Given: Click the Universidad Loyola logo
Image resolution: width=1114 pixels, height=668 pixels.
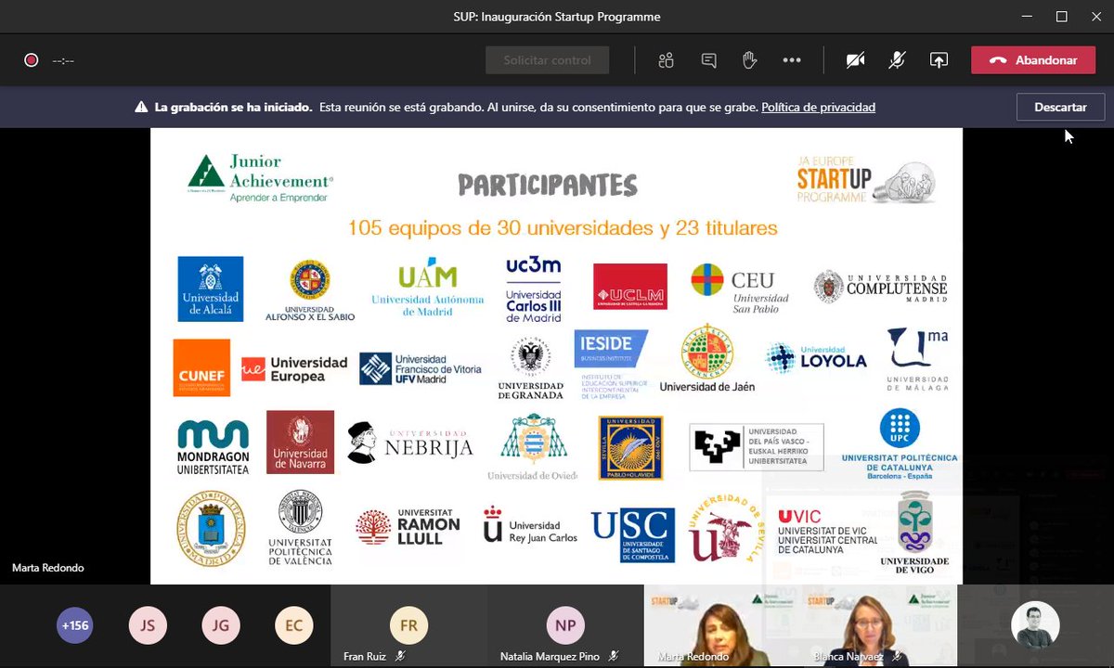Looking at the screenshot, I should [x=816, y=359].
